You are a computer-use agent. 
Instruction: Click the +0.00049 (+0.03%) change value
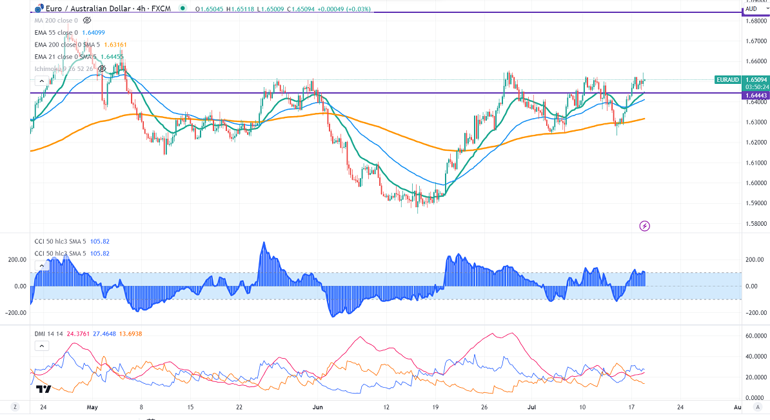(x=345, y=9)
